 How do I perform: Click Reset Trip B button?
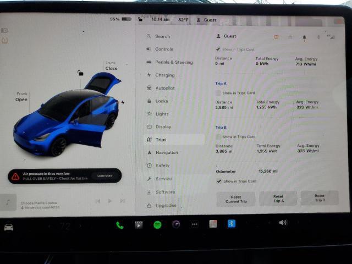(x=320, y=198)
